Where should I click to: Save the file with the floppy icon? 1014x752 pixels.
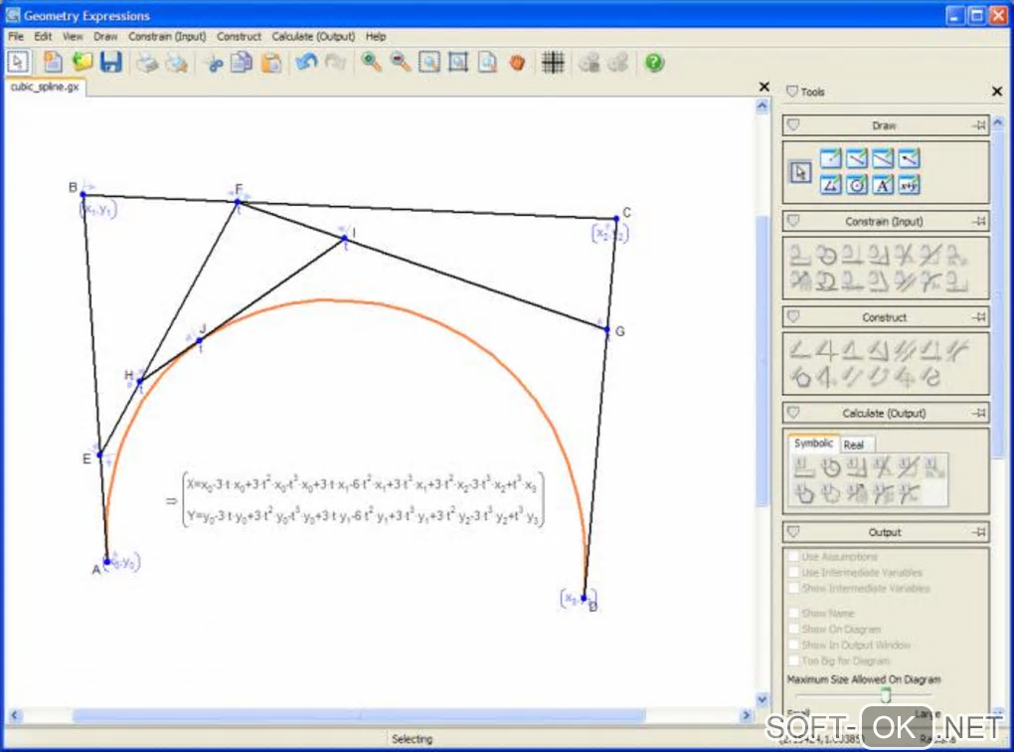pos(111,62)
